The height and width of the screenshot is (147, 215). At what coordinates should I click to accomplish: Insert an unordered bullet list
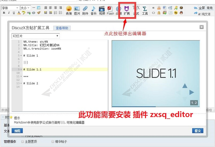pos(60,13)
